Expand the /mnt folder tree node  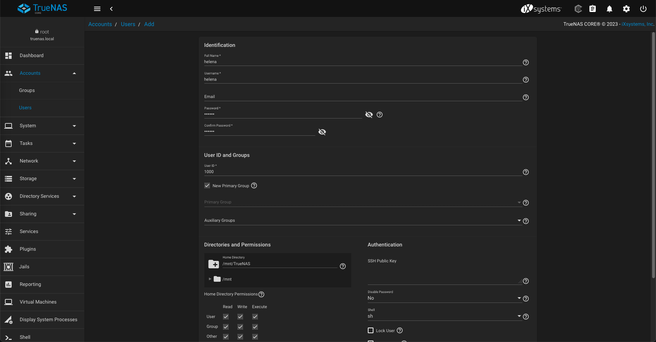pyautogui.click(x=210, y=279)
